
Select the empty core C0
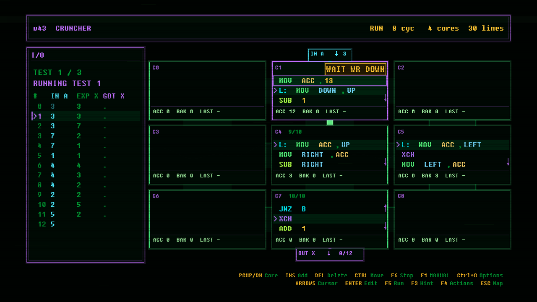coord(207,91)
